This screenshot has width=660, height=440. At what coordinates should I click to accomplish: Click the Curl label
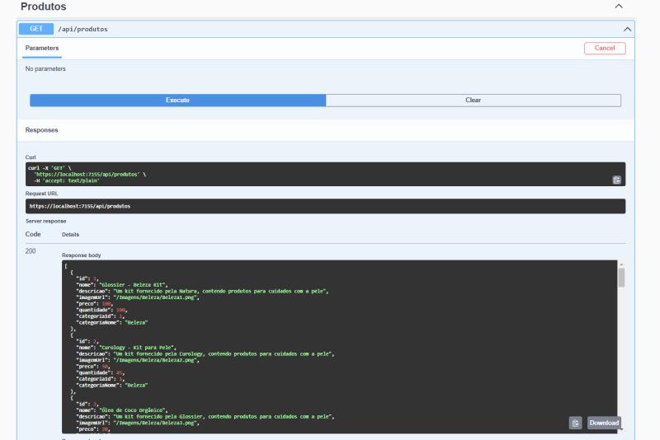(x=31, y=157)
